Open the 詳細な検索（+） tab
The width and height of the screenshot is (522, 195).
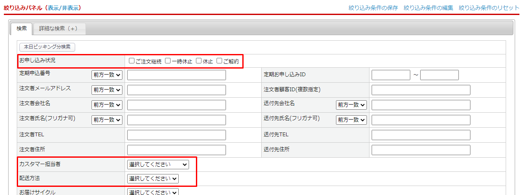tap(58, 28)
